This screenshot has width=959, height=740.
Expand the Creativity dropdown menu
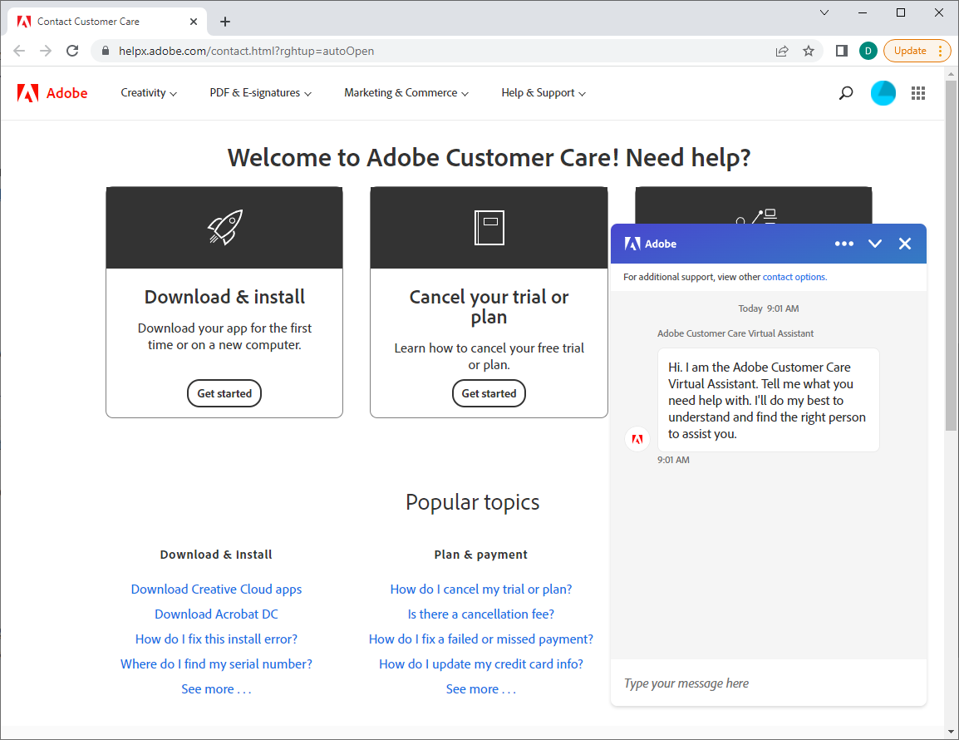tap(148, 92)
